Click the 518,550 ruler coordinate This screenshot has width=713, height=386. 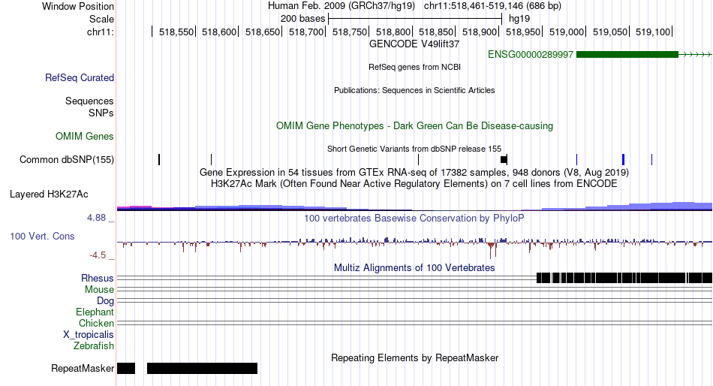click(x=176, y=32)
